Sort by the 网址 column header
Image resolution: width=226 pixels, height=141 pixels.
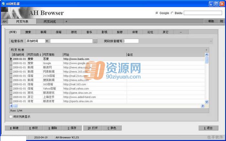pyautogui.click(x=95, y=55)
